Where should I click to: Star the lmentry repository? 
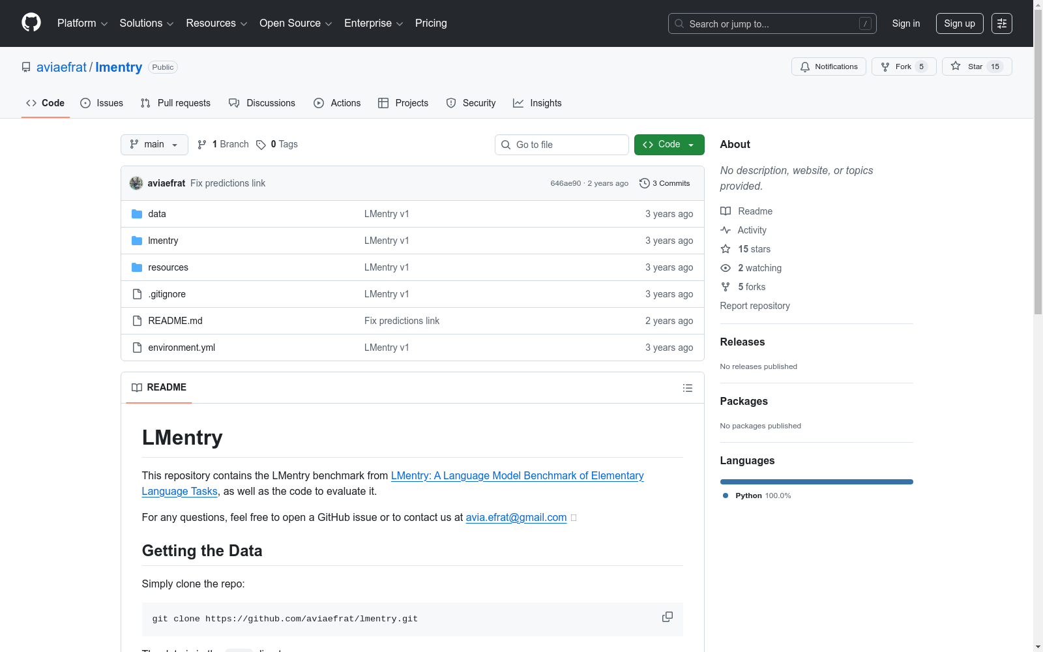(x=976, y=67)
